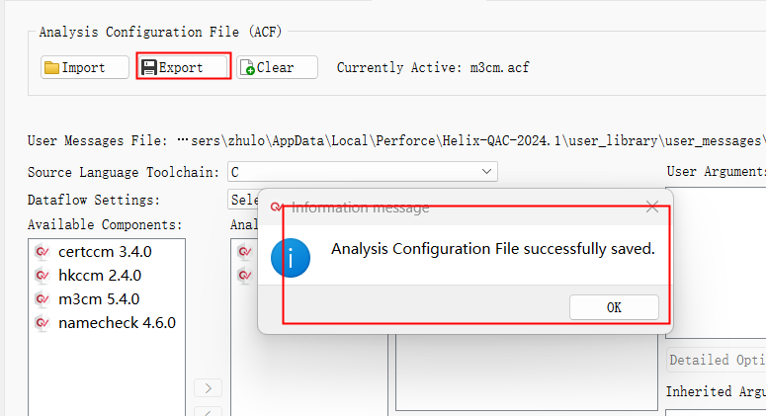The width and height of the screenshot is (766, 416).
Task: Select namecheck 4.6.0 in Available Components
Action: click(117, 322)
